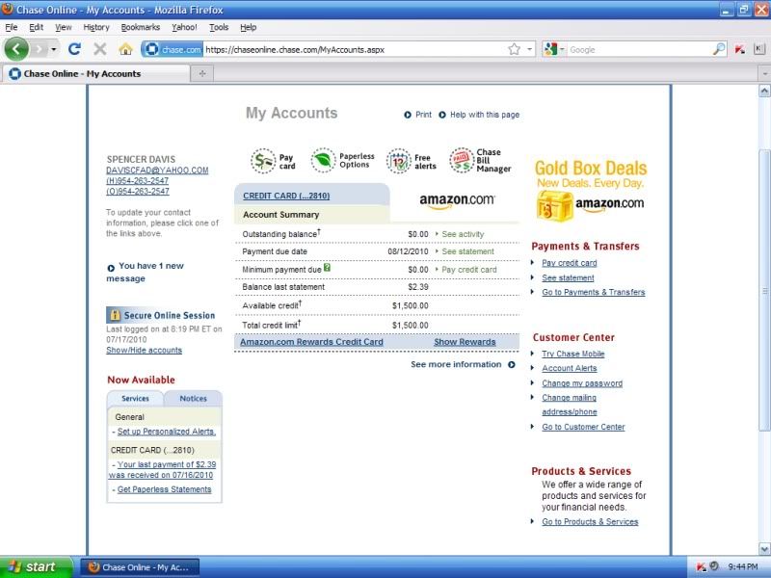The height and width of the screenshot is (578, 771).
Task: Click the Chase Online taskbar button
Action: pyautogui.click(x=140, y=567)
